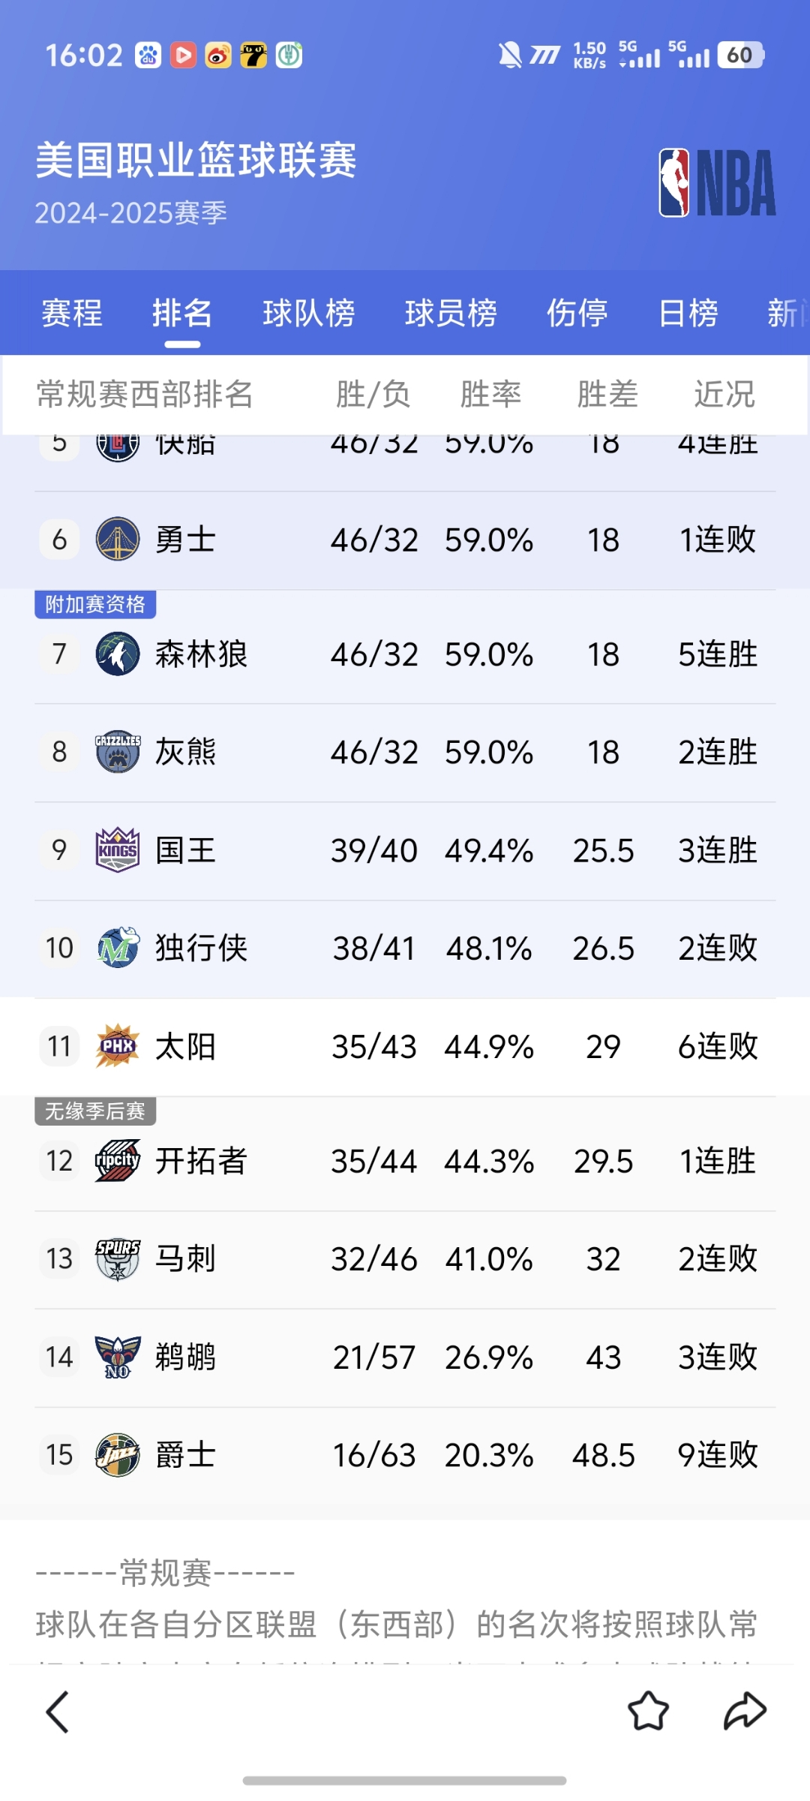Select the Pelicans (鹈鹕) standings row

pos(405,1358)
